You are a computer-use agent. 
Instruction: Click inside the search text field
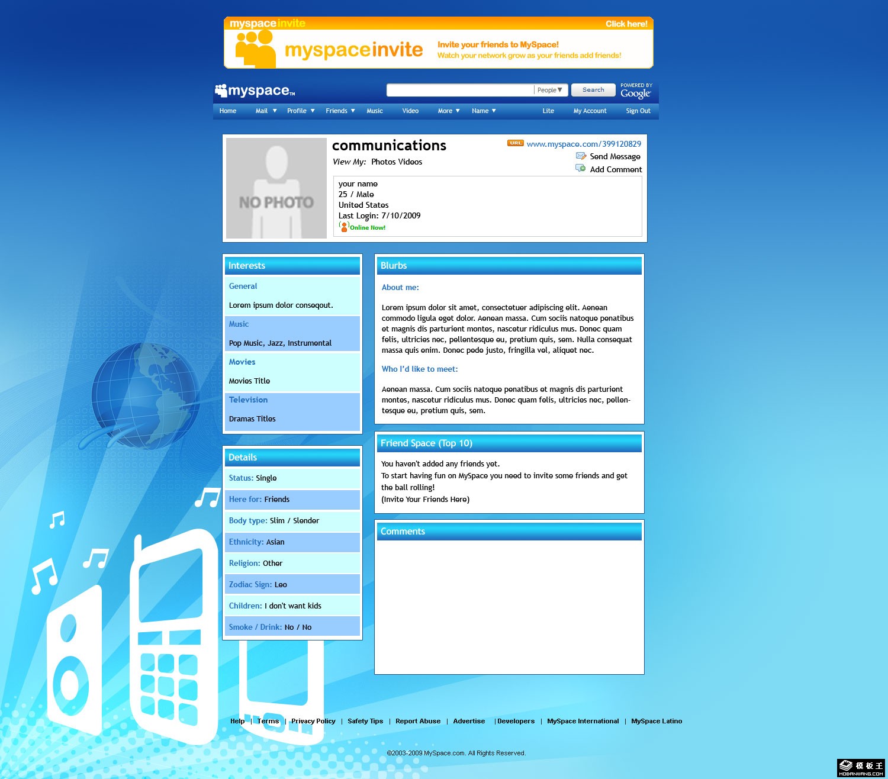point(460,90)
